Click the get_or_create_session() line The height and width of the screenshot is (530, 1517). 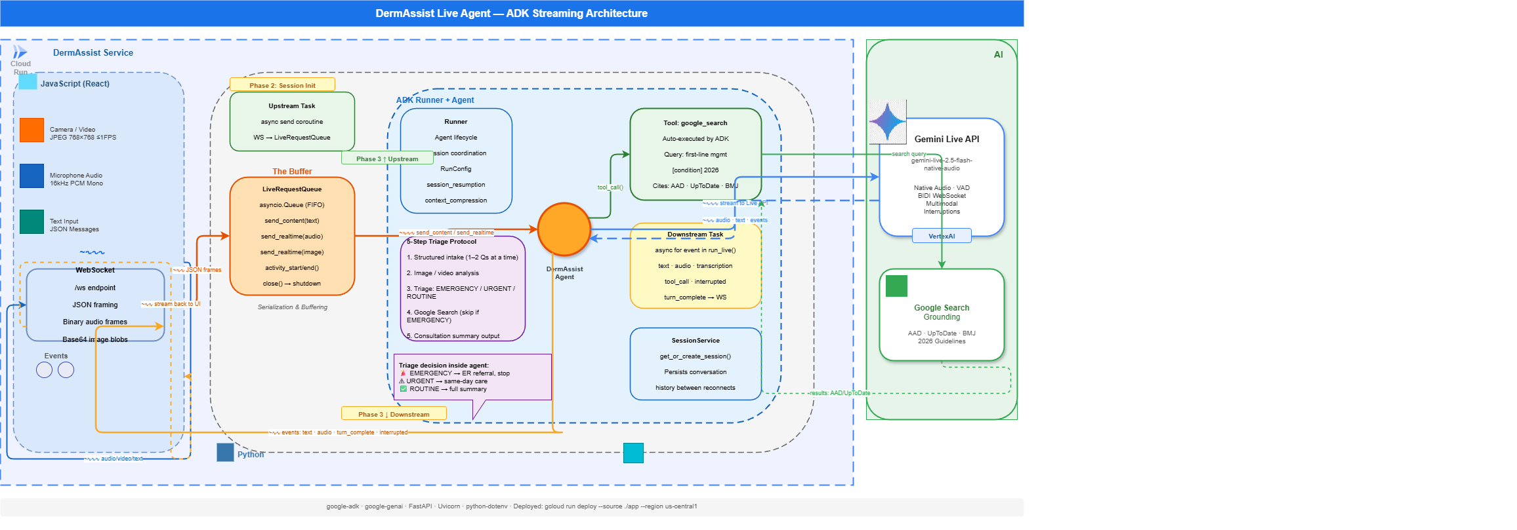(696, 356)
